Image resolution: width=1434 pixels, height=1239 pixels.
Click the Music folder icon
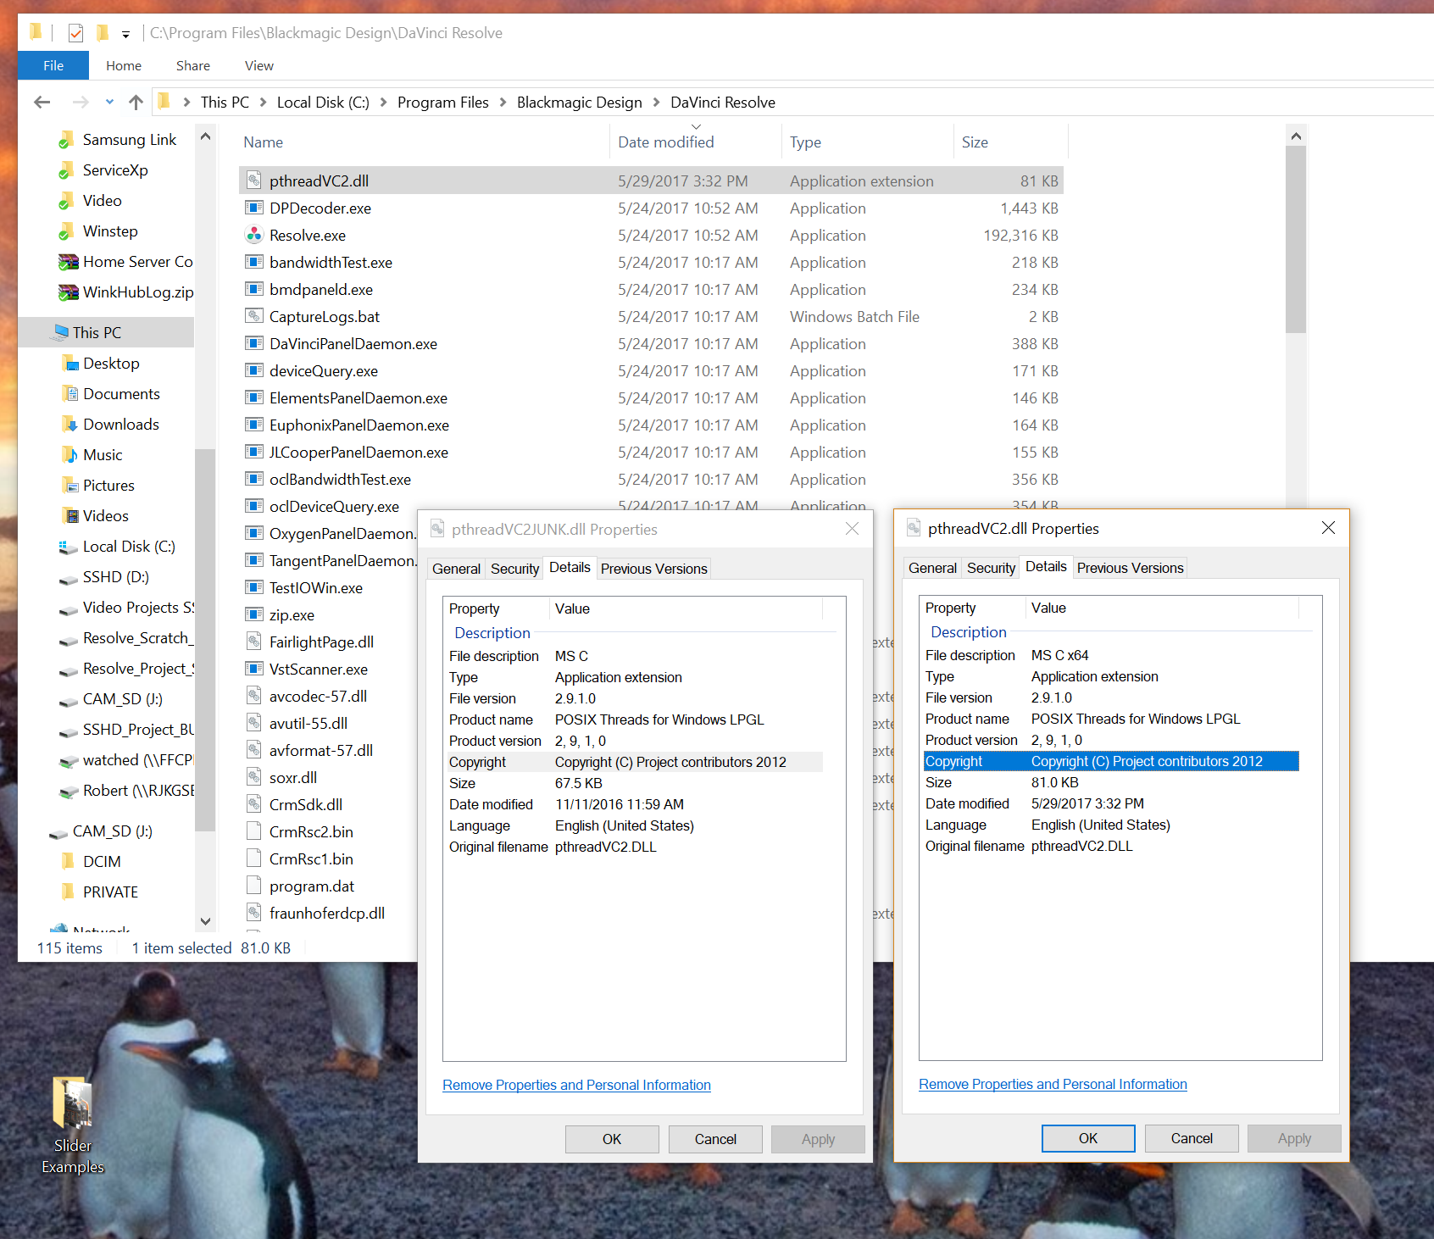[x=70, y=455]
